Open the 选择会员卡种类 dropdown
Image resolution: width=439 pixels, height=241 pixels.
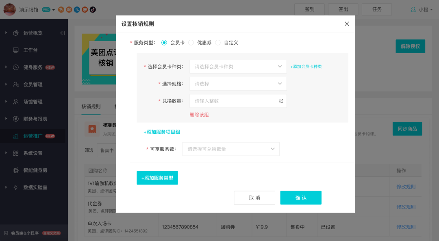click(238, 67)
